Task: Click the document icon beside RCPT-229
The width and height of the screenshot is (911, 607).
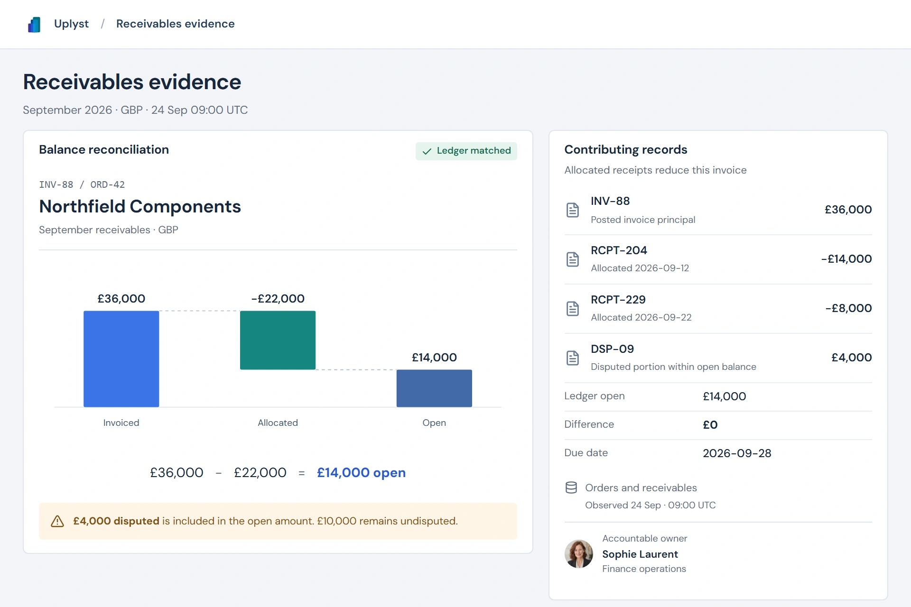Action: tap(573, 308)
